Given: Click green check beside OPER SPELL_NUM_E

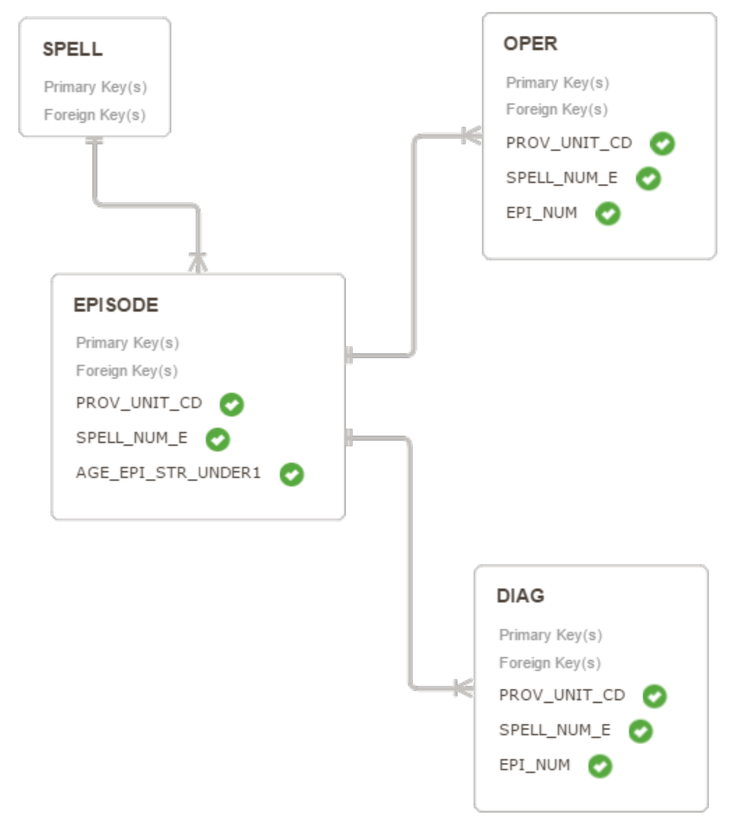Looking at the screenshot, I should click(648, 178).
